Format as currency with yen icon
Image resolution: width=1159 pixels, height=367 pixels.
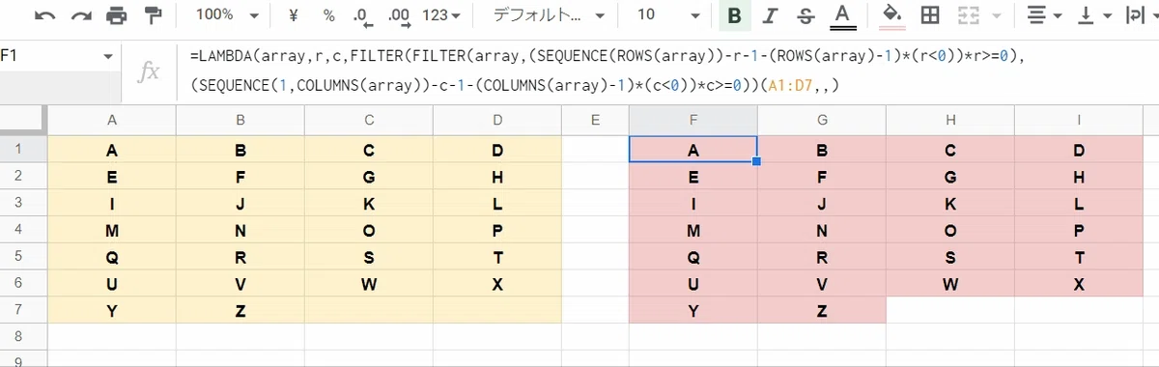click(x=294, y=15)
